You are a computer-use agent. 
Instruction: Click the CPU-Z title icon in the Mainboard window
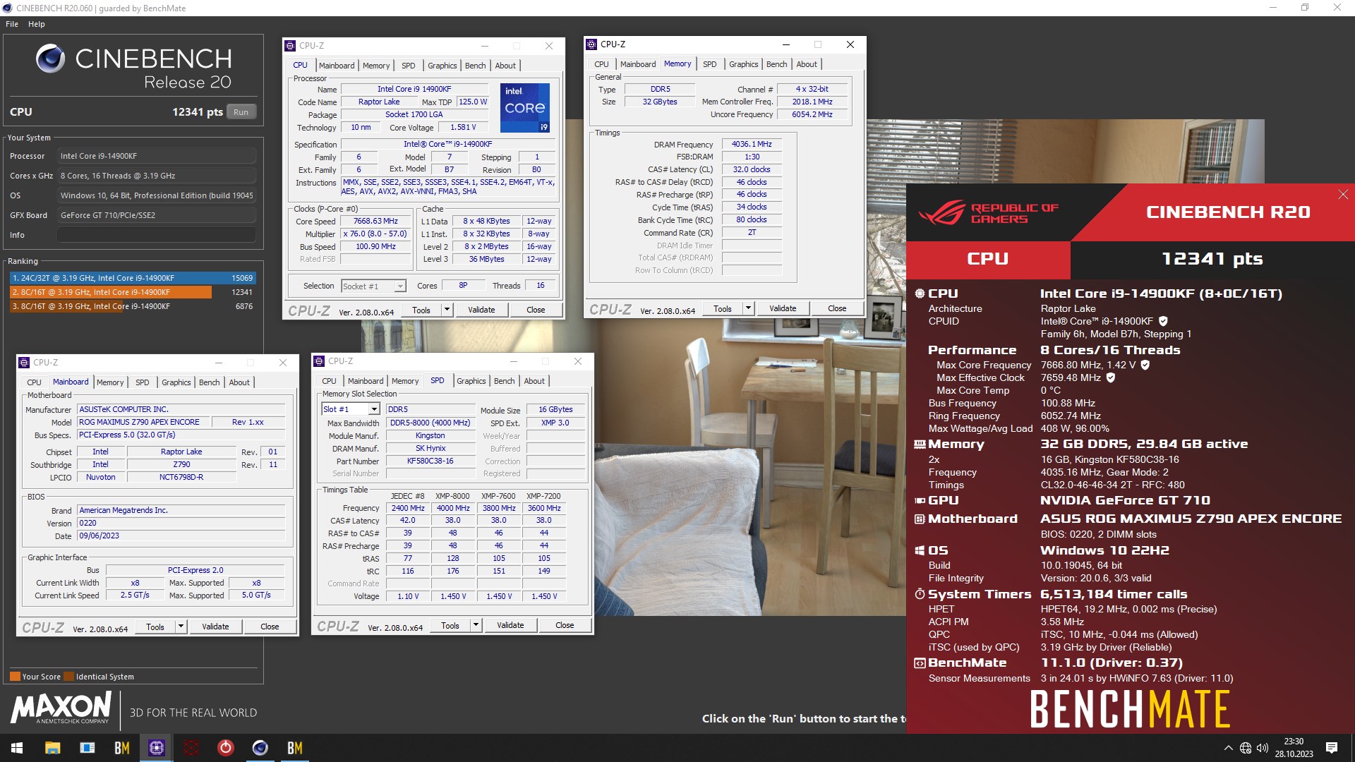pyautogui.click(x=24, y=363)
